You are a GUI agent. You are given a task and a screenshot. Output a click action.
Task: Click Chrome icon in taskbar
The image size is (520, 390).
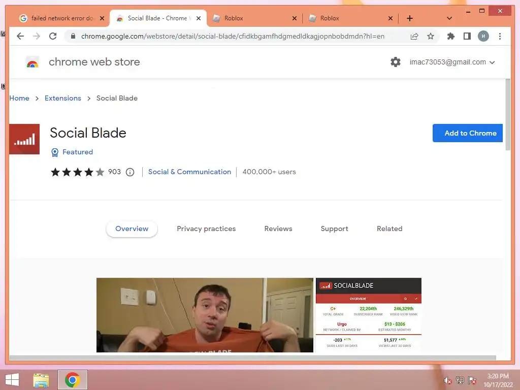(72, 380)
